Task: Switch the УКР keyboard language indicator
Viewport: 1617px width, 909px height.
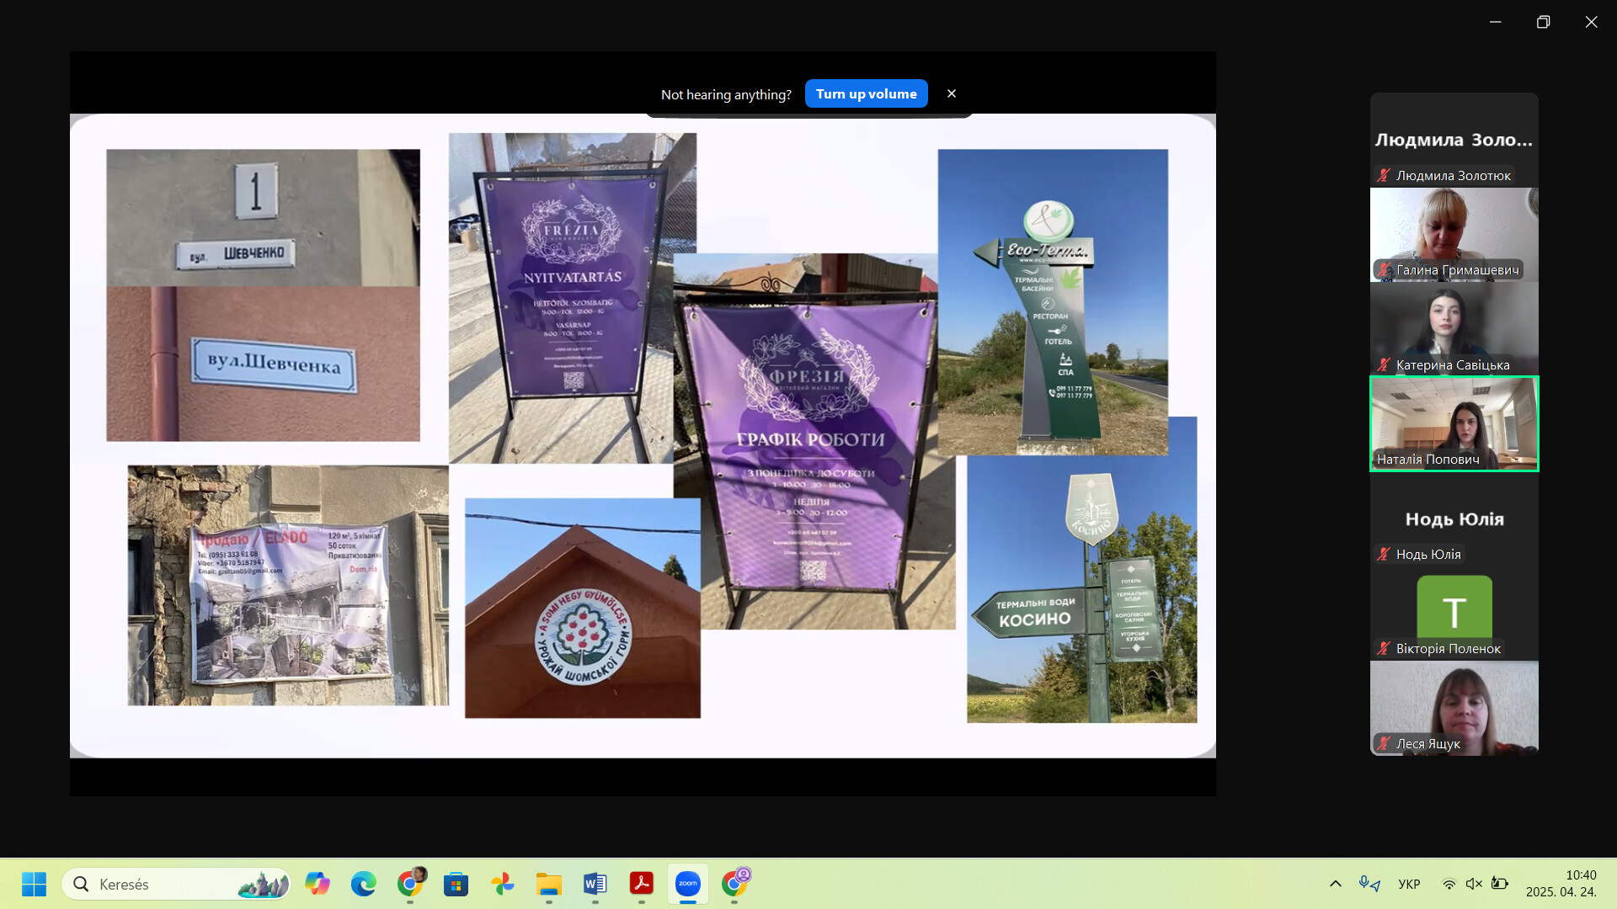Action: click(x=1409, y=884)
